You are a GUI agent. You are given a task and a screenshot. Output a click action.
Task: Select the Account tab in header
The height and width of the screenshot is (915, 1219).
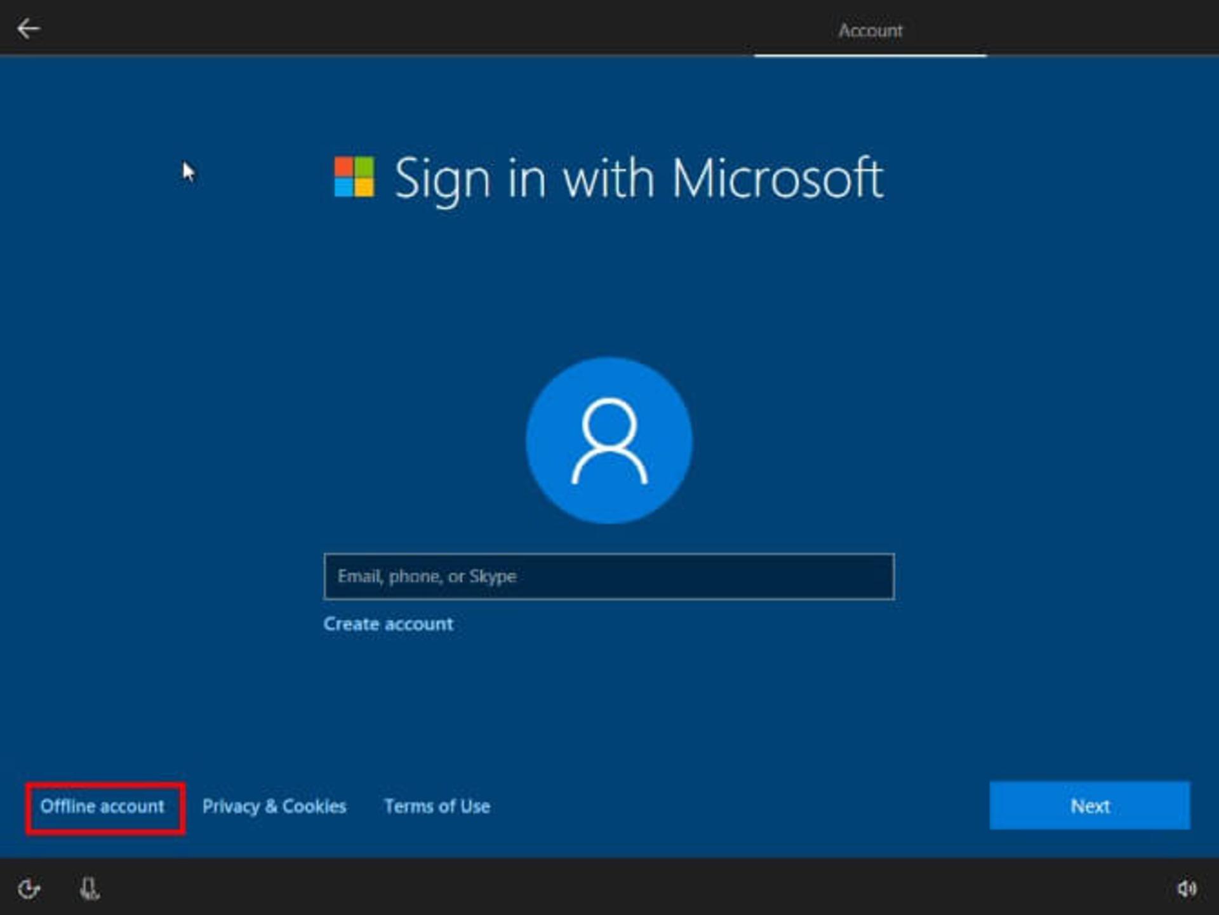point(870,30)
